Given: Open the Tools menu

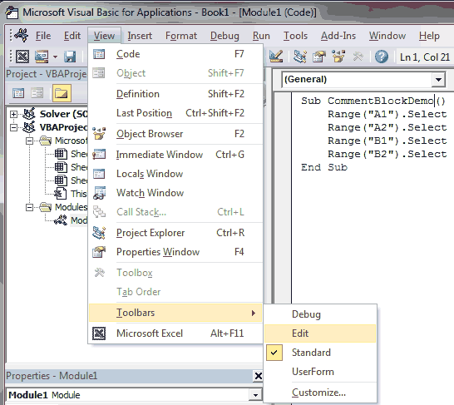Looking at the screenshot, I should click(295, 36).
